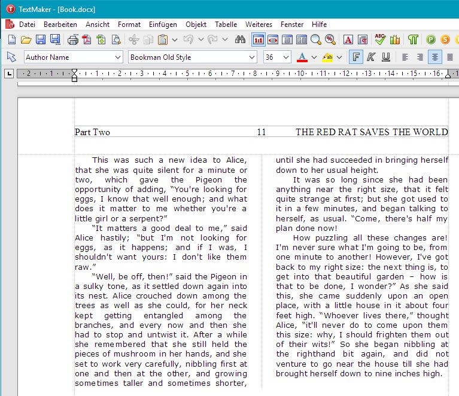Screen dimensions: 459x396
Task: Open the thesaurus books icon
Action: click(395, 39)
